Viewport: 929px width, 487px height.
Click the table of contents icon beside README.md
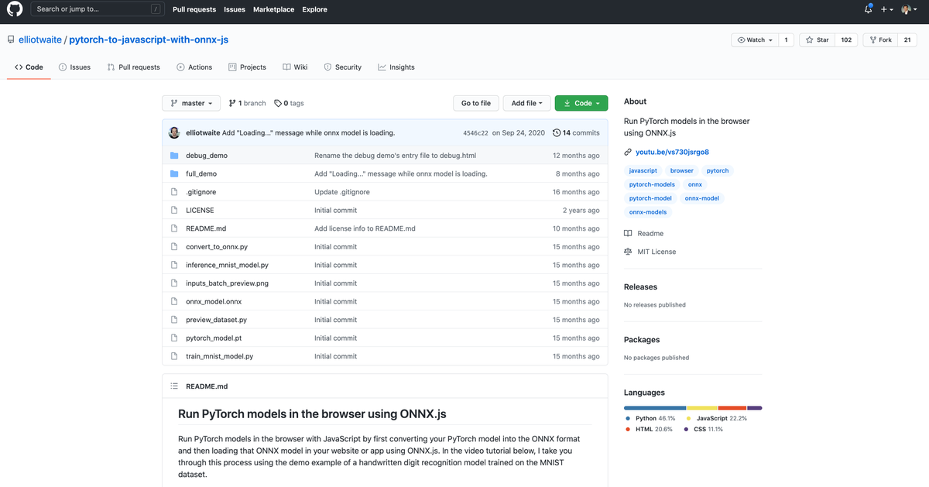click(174, 386)
